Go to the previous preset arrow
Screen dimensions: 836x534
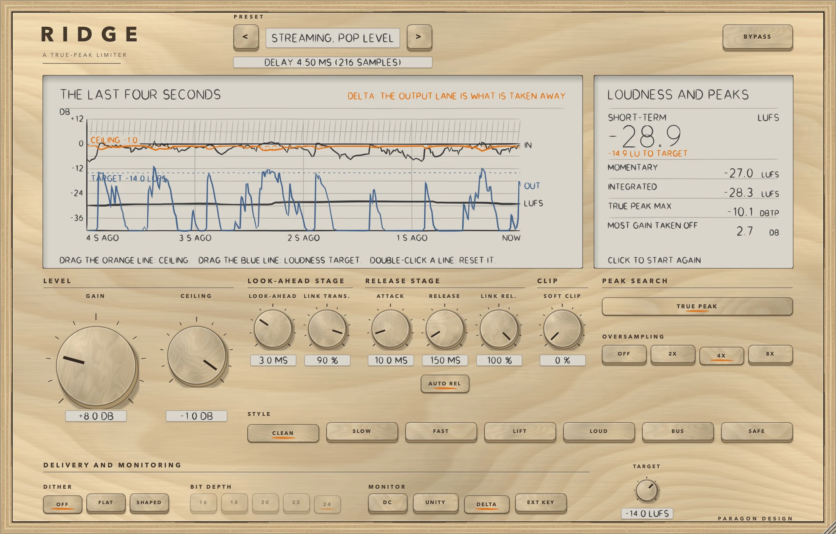pos(246,37)
